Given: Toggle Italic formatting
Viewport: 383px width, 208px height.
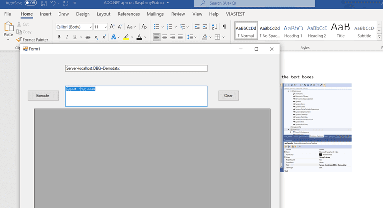Looking at the screenshot, I should tap(67, 37).
